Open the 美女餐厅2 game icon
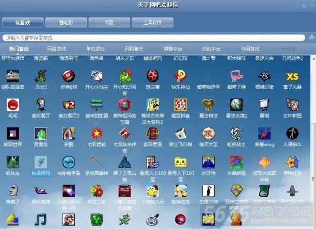This screenshot has height=229, width=316. pos(69,105)
